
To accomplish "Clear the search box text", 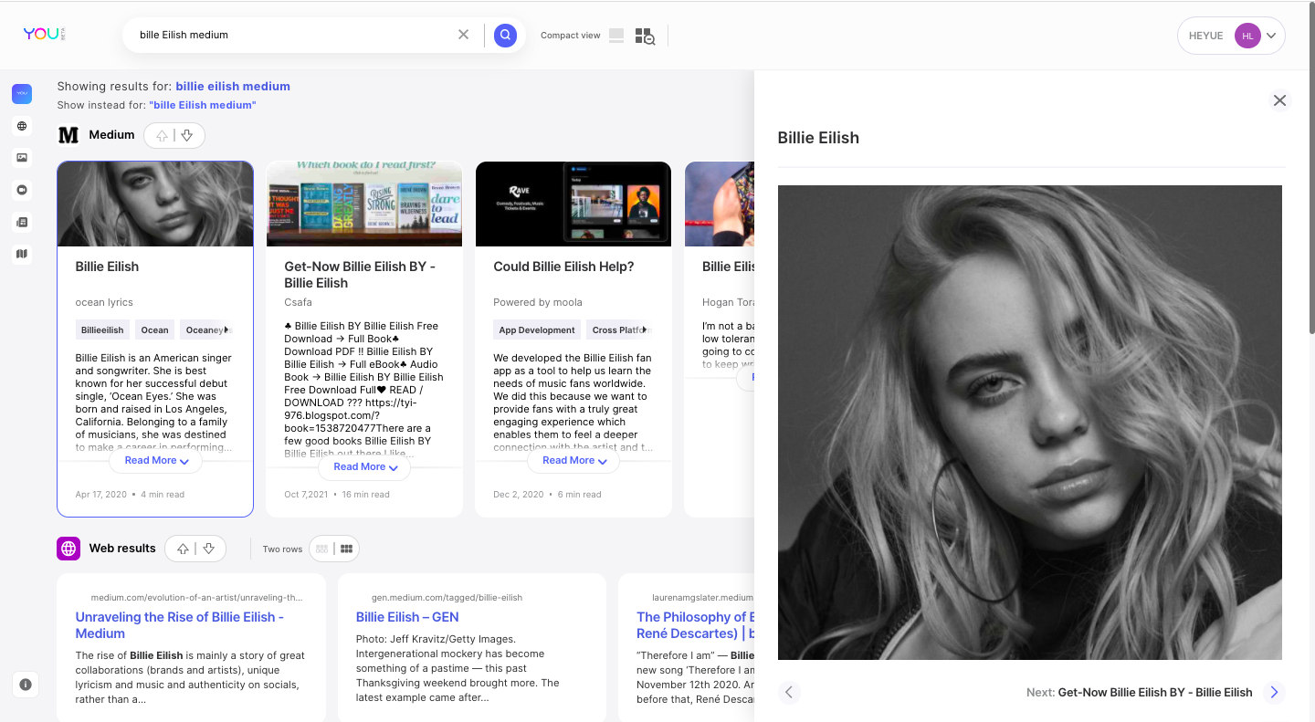I will pos(463,35).
